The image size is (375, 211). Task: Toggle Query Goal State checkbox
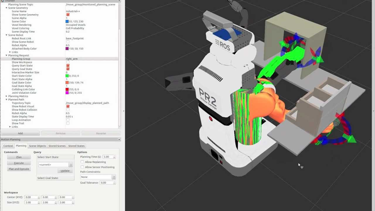click(x=68, y=69)
